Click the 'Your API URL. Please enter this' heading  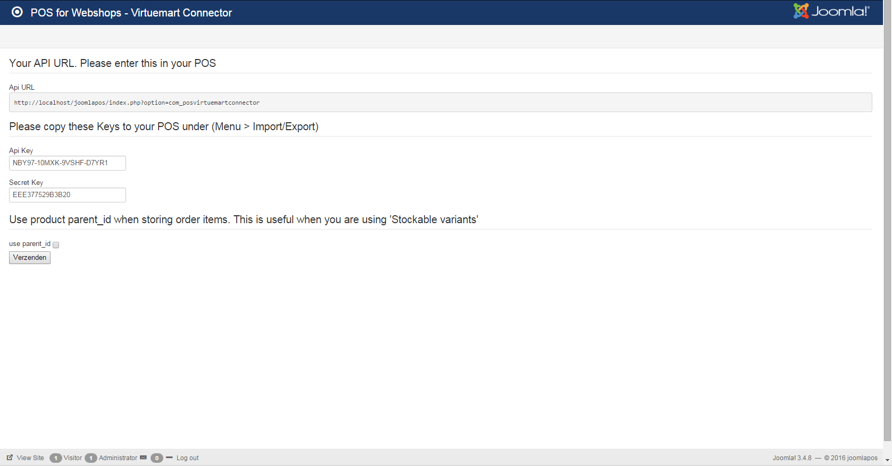coord(113,63)
